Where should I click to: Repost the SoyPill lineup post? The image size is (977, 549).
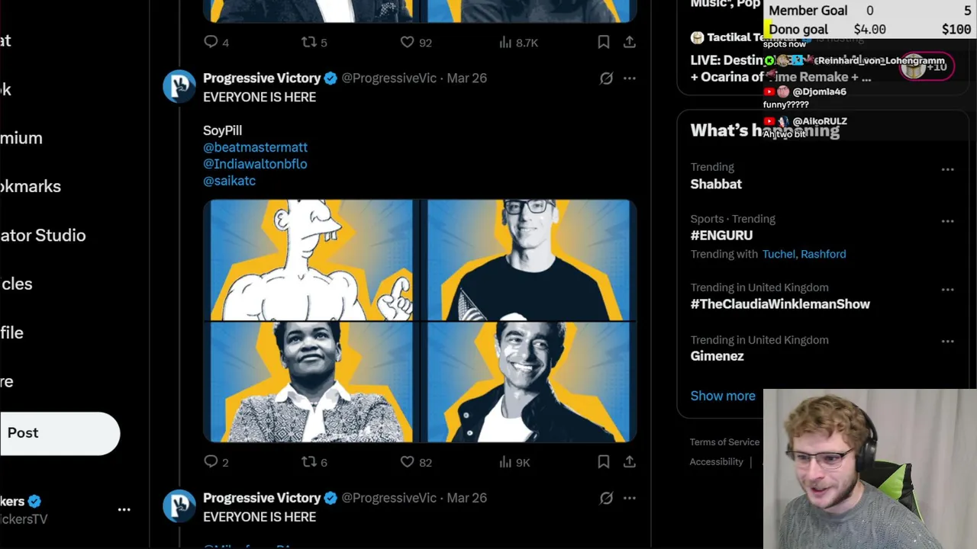tap(309, 461)
